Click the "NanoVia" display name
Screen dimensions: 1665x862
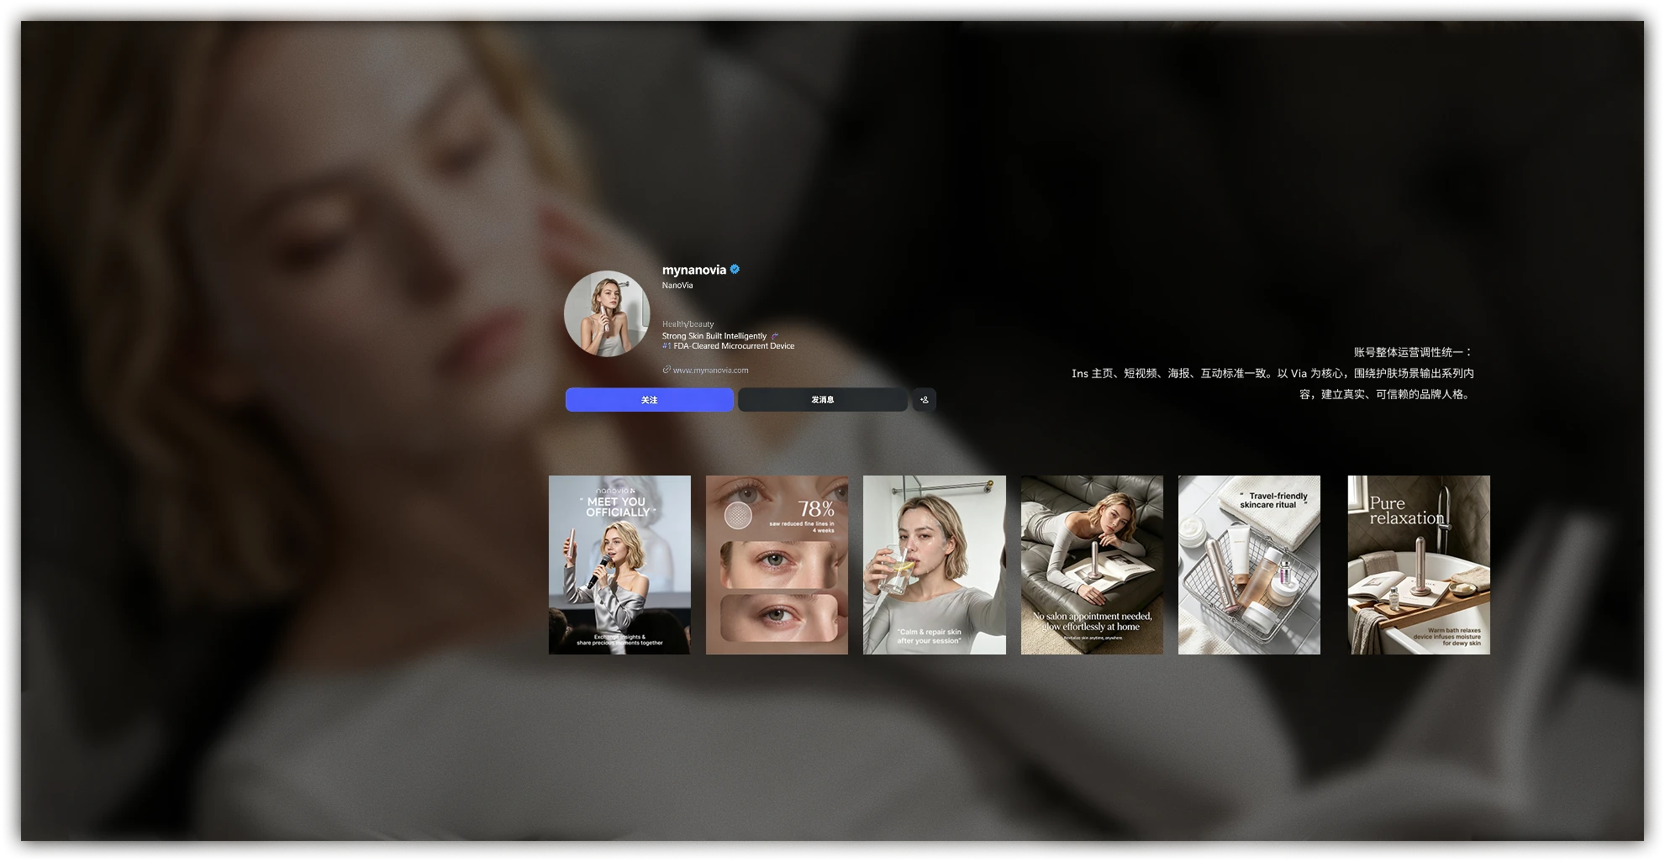tap(677, 286)
